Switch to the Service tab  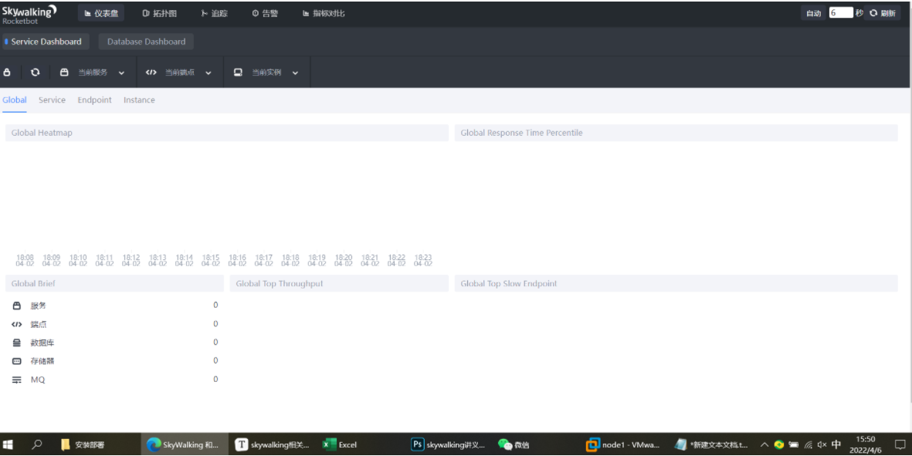pyautogui.click(x=52, y=100)
